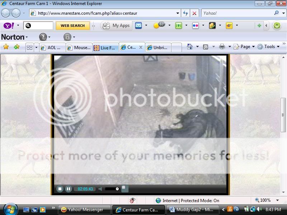This screenshot has width=287, height=215.
Task: Switch to the Mouse... tab
Action: [79, 48]
